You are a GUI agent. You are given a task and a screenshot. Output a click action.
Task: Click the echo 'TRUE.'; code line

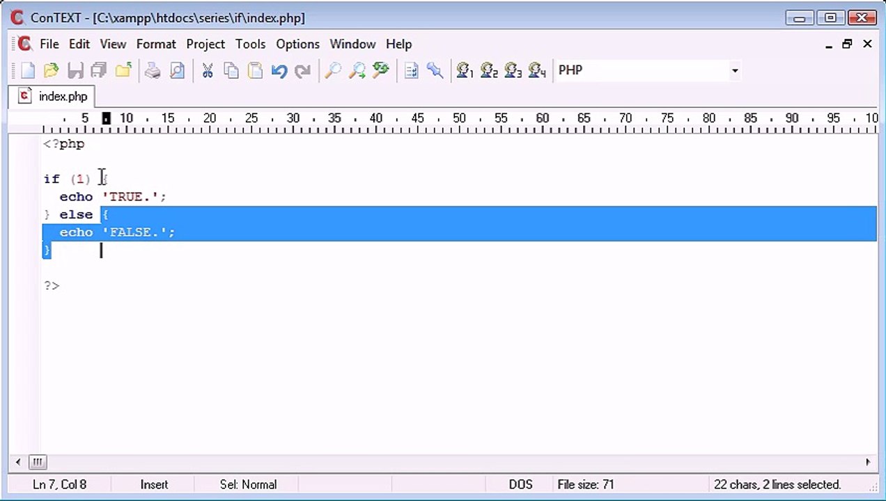point(113,197)
